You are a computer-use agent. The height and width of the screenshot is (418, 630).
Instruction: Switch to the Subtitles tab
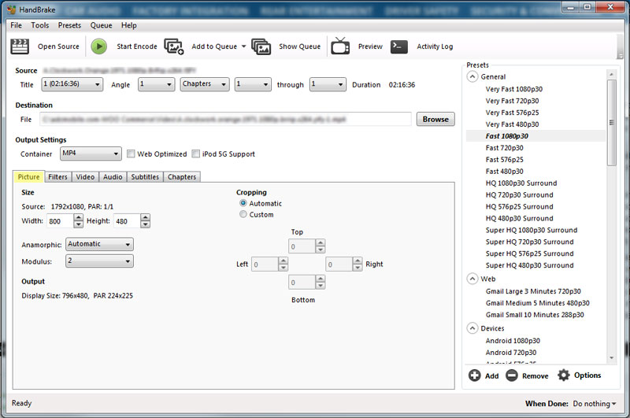click(145, 177)
